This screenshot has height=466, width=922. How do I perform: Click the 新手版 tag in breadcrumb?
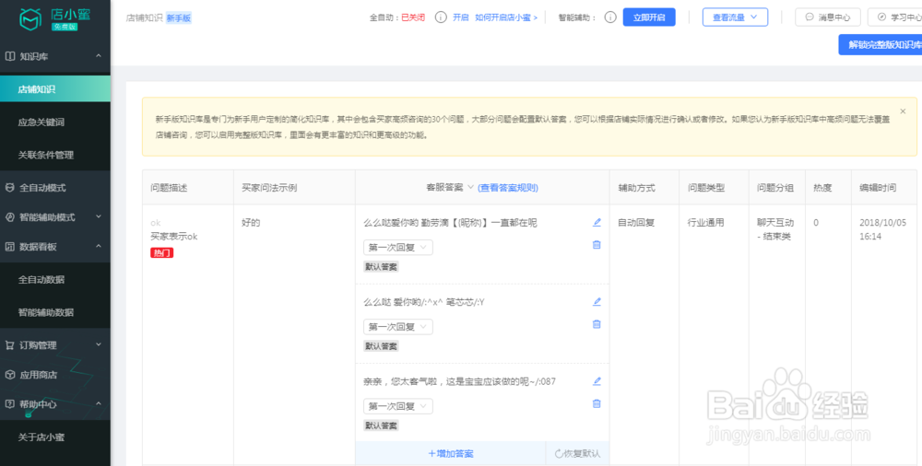179,17
